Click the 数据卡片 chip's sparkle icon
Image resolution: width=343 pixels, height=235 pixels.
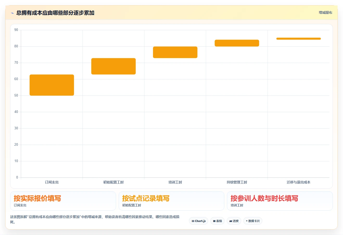coord(247,221)
